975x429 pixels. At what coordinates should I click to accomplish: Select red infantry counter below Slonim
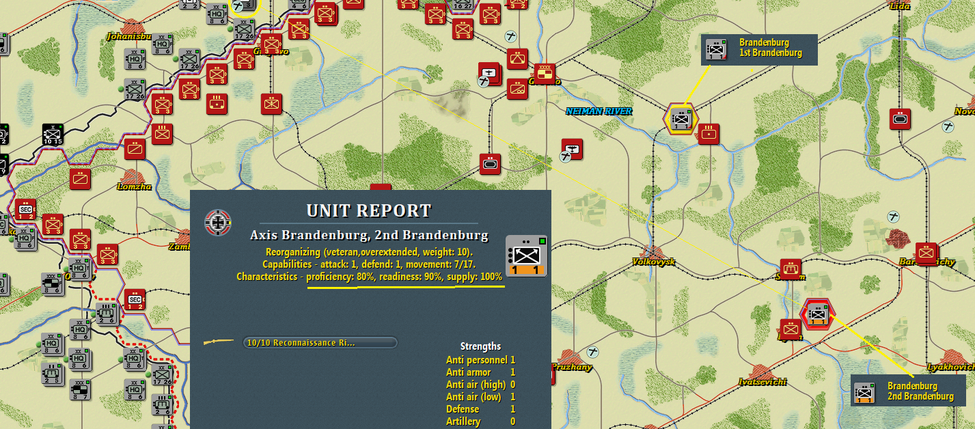click(791, 329)
